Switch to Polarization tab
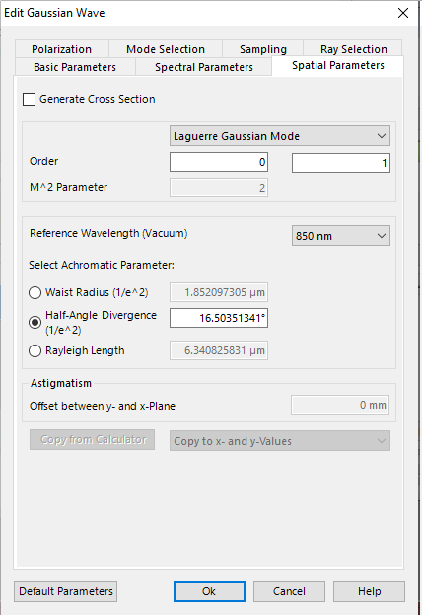The width and height of the screenshot is (422, 615). (x=62, y=49)
